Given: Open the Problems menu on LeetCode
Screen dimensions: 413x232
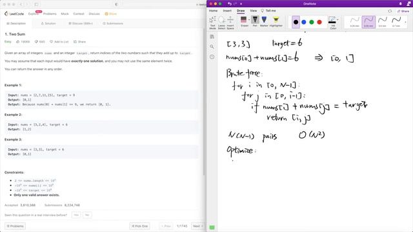Looking at the screenshot, I should pyautogui.click(x=50, y=14).
